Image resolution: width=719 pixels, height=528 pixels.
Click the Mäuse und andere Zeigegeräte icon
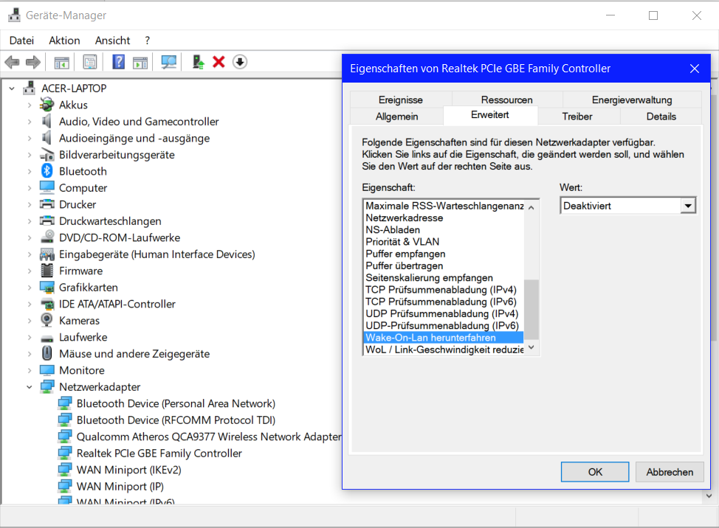click(47, 353)
